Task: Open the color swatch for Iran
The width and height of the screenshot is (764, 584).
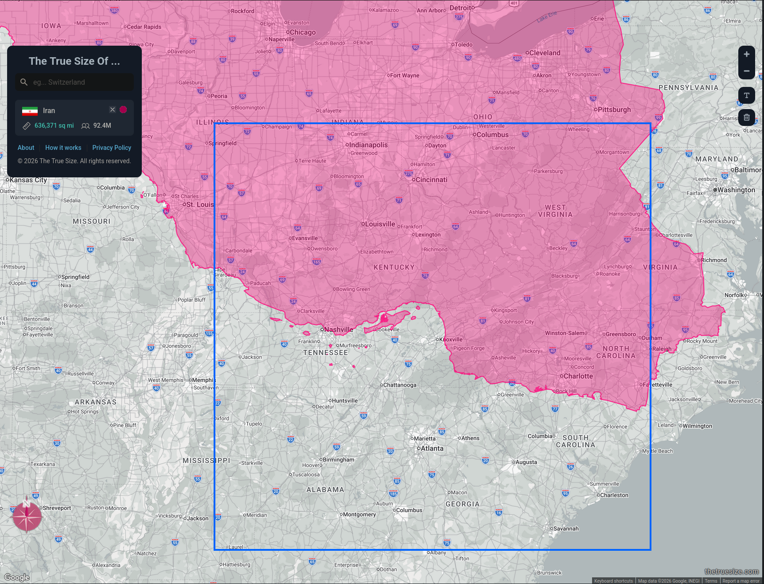Action: coord(123,110)
